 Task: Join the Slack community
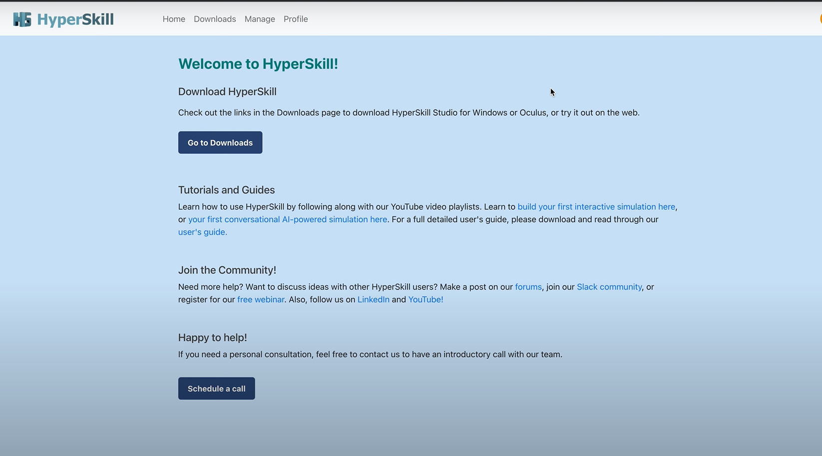609,287
